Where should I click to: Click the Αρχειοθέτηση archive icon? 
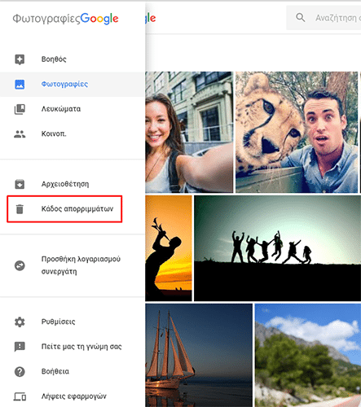tap(20, 184)
